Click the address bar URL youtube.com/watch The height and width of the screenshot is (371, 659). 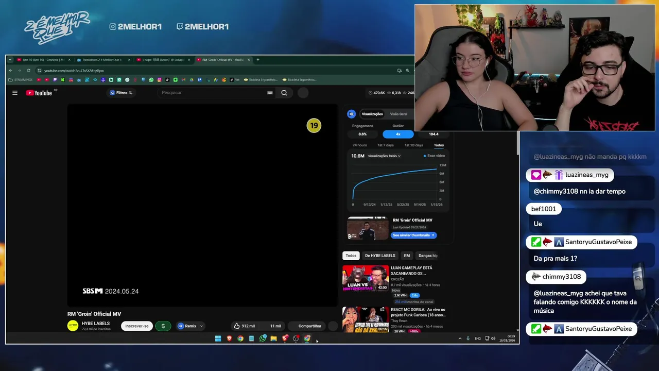[x=74, y=71]
